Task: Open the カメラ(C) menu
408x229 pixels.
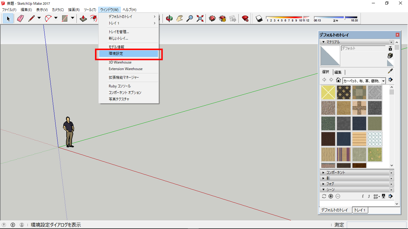Action: pos(58,10)
